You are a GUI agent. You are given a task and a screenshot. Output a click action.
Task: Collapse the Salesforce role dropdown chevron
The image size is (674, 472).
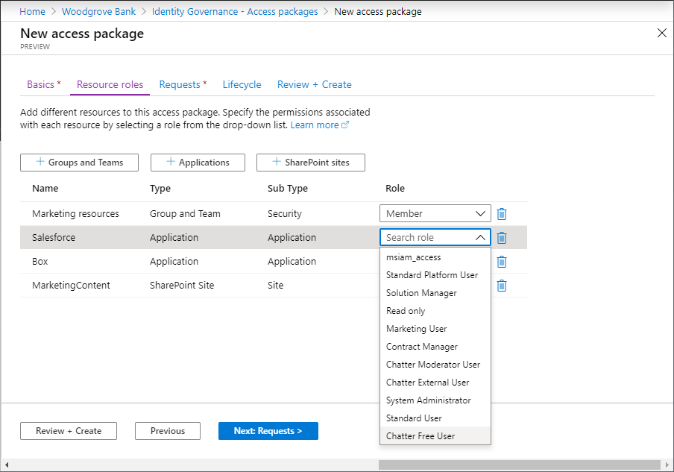pyautogui.click(x=480, y=238)
